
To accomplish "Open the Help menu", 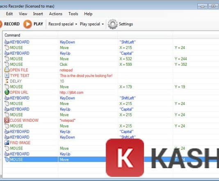I will (x=88, y=14).
